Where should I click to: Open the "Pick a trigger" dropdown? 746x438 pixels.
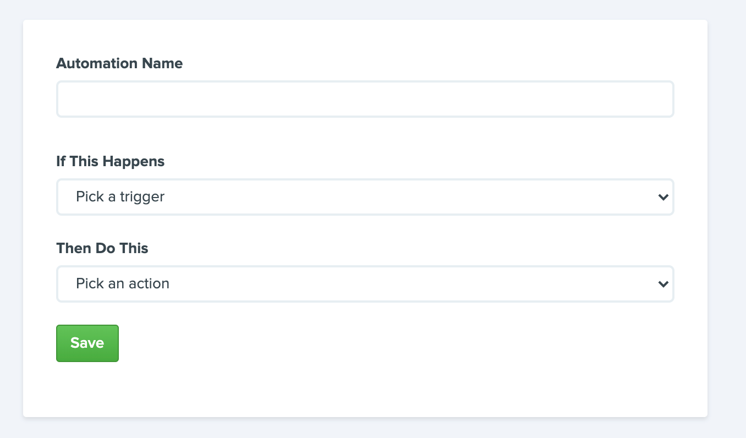365,197
